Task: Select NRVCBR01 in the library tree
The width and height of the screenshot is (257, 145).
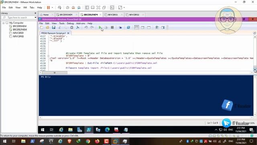Action: (18, 33)
